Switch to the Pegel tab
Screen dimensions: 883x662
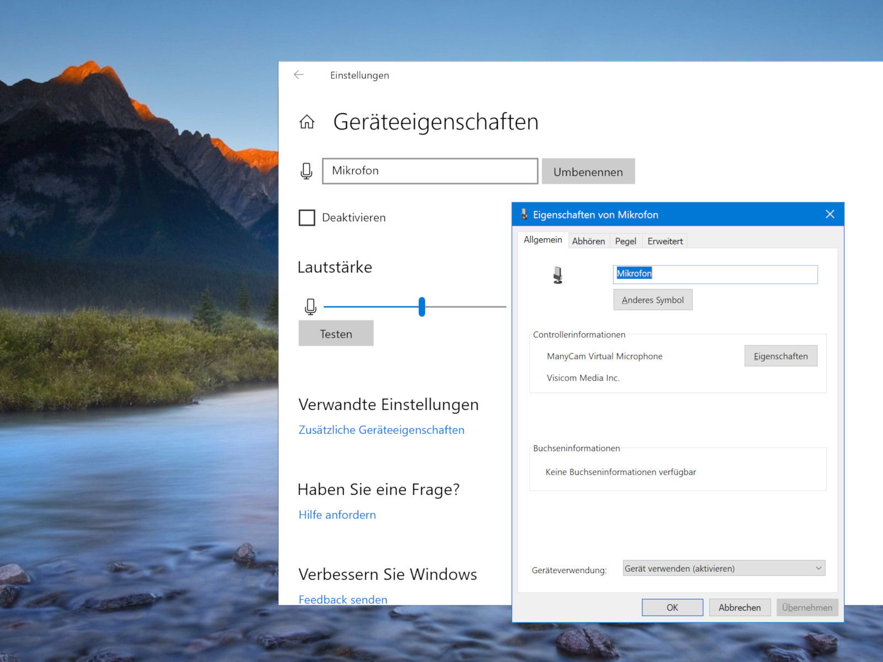(625, 241)
